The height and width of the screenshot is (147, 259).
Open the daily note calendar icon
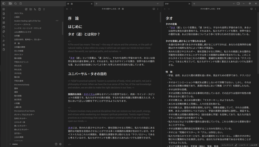pyautogui.click(x=4, y=27)
